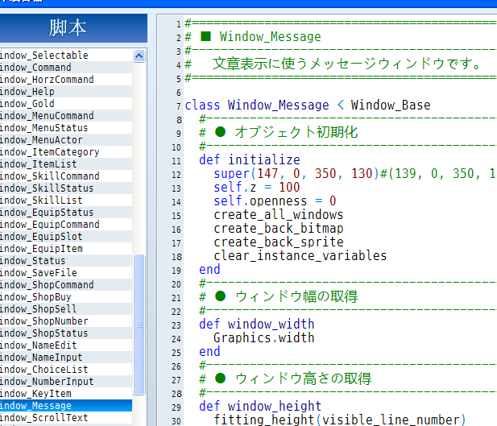Select the indow_ShopStatus script
Viewport: 497px width, 426px height.
coord(66,333)
